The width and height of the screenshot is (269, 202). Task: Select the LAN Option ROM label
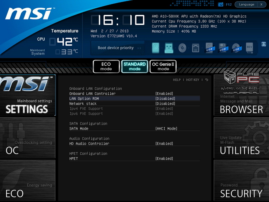coord(84,99)
